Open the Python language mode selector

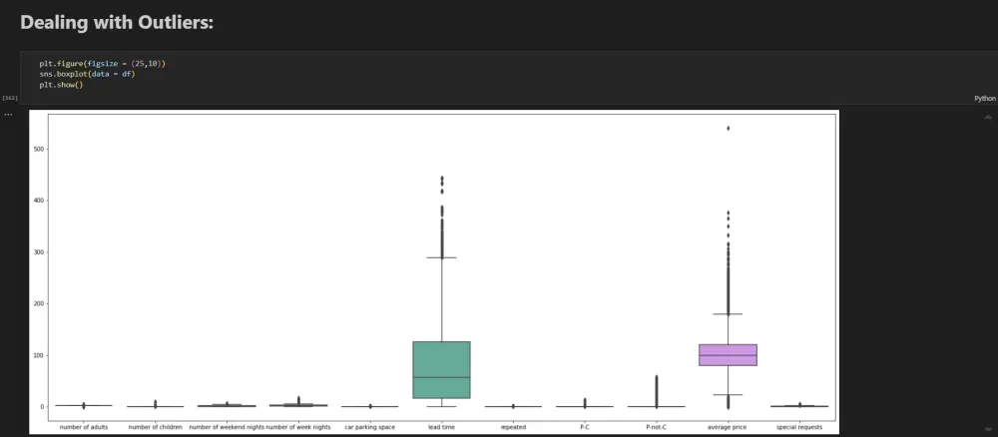(985, 99)
